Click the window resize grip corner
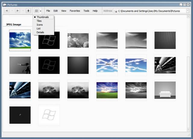The height and width of the screenshot is (139, 193). pos(189,135)
